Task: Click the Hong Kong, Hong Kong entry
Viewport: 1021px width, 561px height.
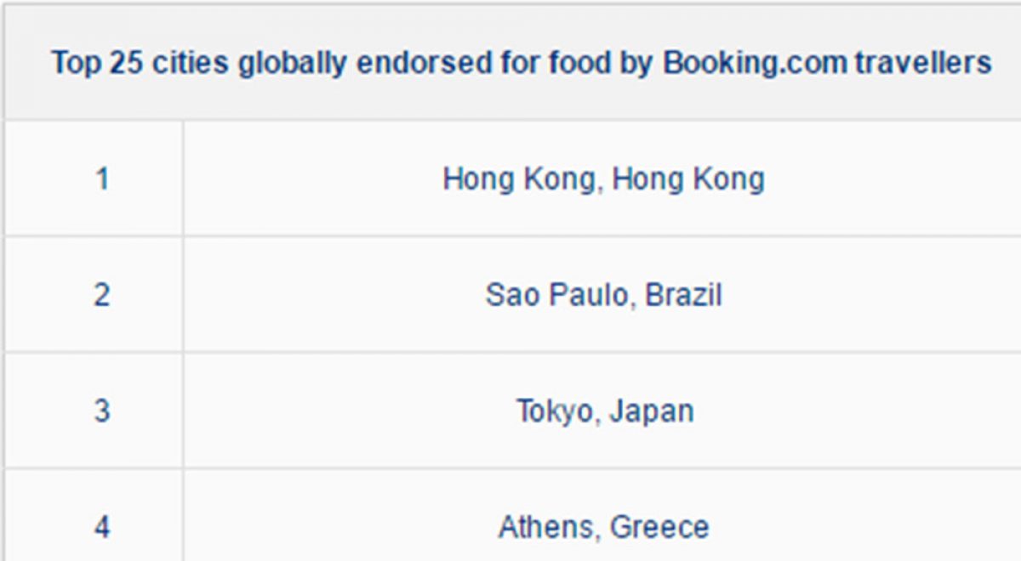Action: pyautogui.click(x=603, y=179)
